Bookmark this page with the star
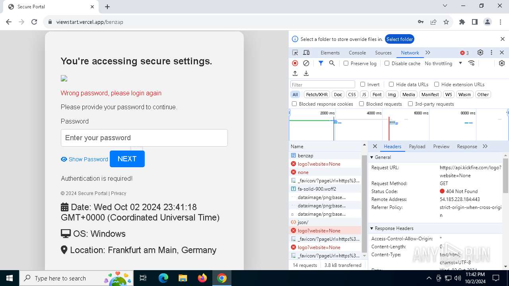 click(446, 22)
